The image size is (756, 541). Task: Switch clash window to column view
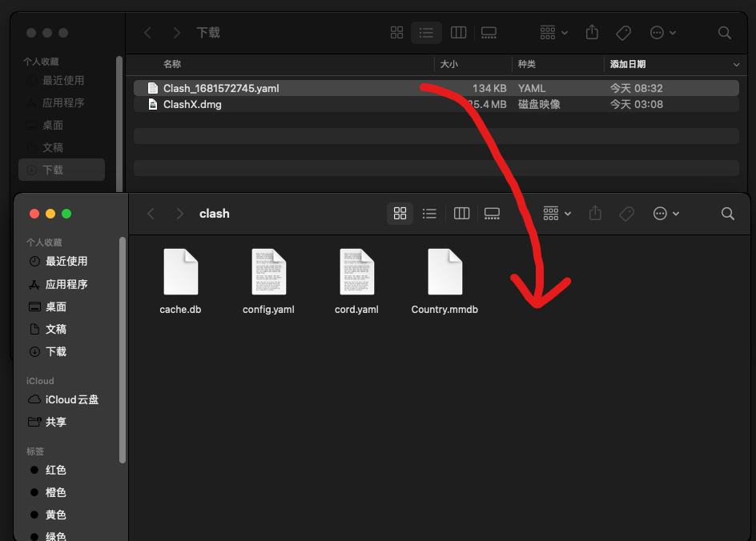pos(461,214)
